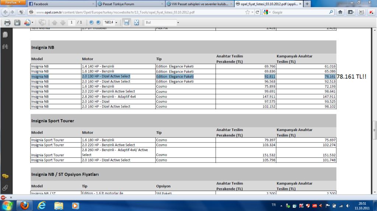This screenshot has height=211, width=377.
Task: Click the search magnifier icon
Action: (x=331, y=12)
